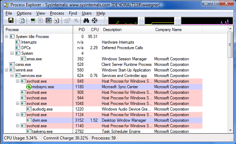The height and width of the screenshot is (144, 236).
Task: Collapse the System process tree node
Action: click(x=12, y=53)
